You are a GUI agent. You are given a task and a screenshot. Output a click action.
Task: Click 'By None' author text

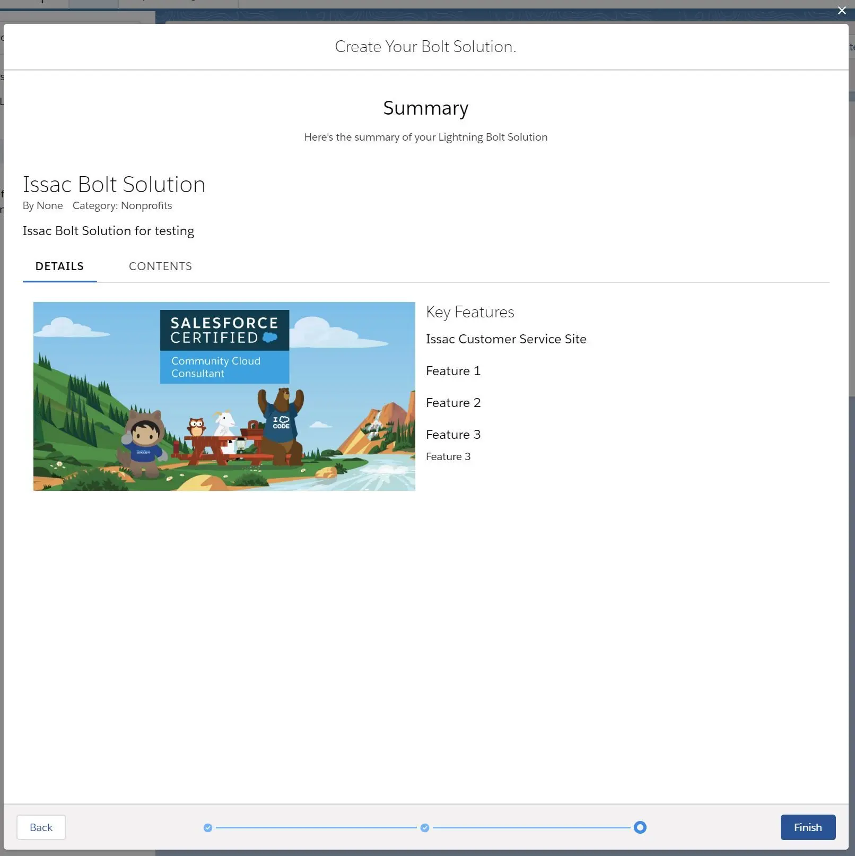click(42, 205)
